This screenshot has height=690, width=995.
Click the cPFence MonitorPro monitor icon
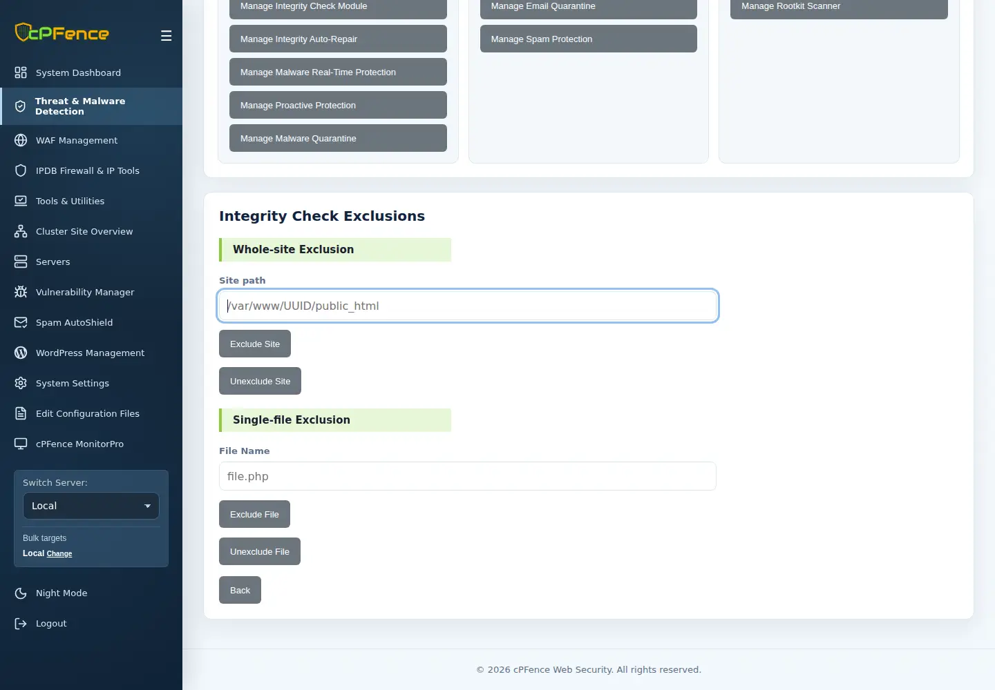(21, 444)
